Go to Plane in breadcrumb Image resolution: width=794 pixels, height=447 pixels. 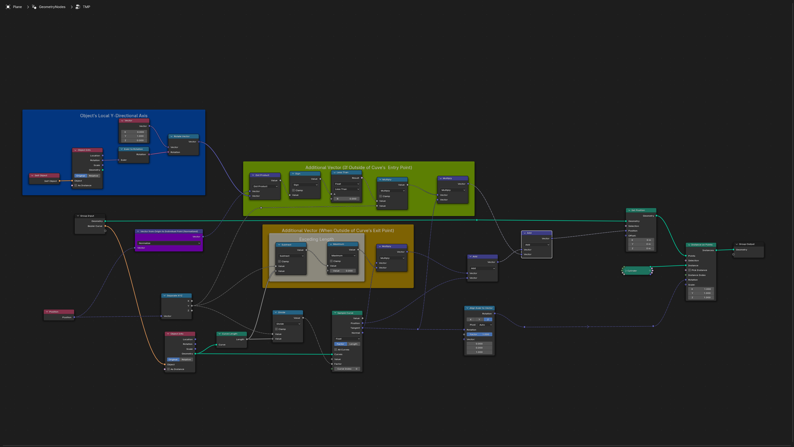pyautogui.click(x=17, y=7)
